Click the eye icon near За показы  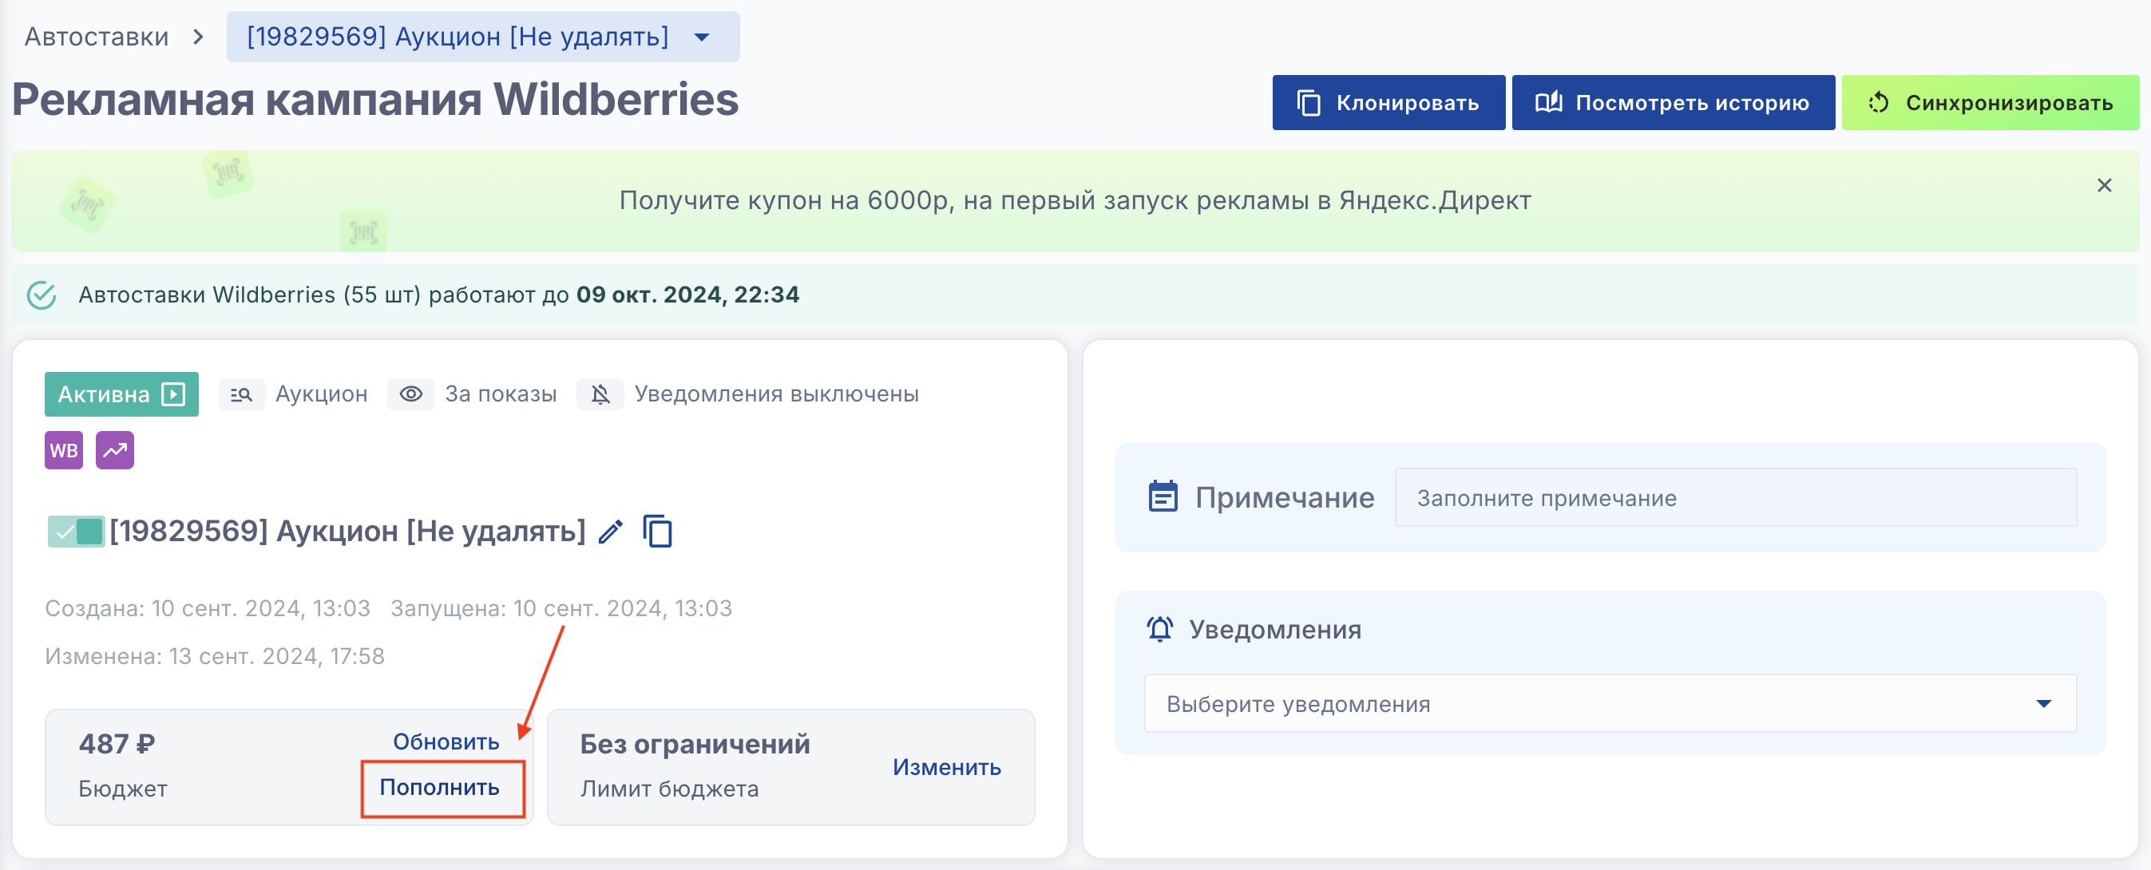coord(410,394)
